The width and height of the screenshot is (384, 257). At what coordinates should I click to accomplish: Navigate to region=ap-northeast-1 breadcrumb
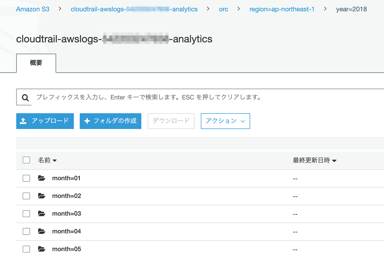[282, 9]
